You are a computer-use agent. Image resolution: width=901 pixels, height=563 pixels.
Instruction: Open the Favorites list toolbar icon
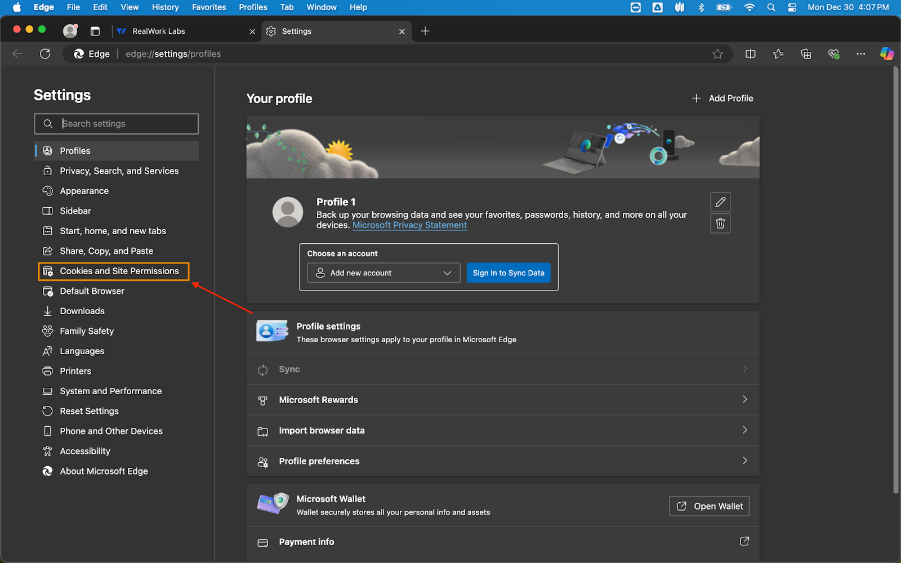pos(778,54)
